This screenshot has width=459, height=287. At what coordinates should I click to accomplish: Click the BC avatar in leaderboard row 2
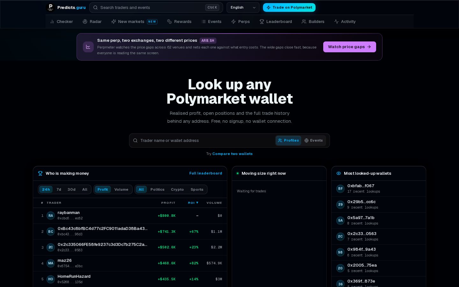[x=51, y=232]
